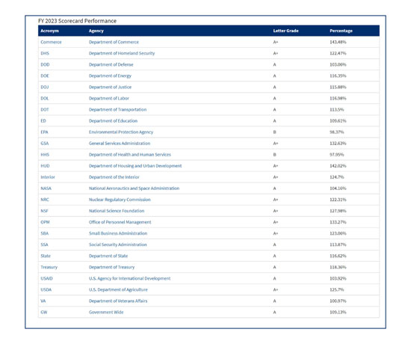
Task: Click the DOL acronym link
Action: click(x=45, y=99)
